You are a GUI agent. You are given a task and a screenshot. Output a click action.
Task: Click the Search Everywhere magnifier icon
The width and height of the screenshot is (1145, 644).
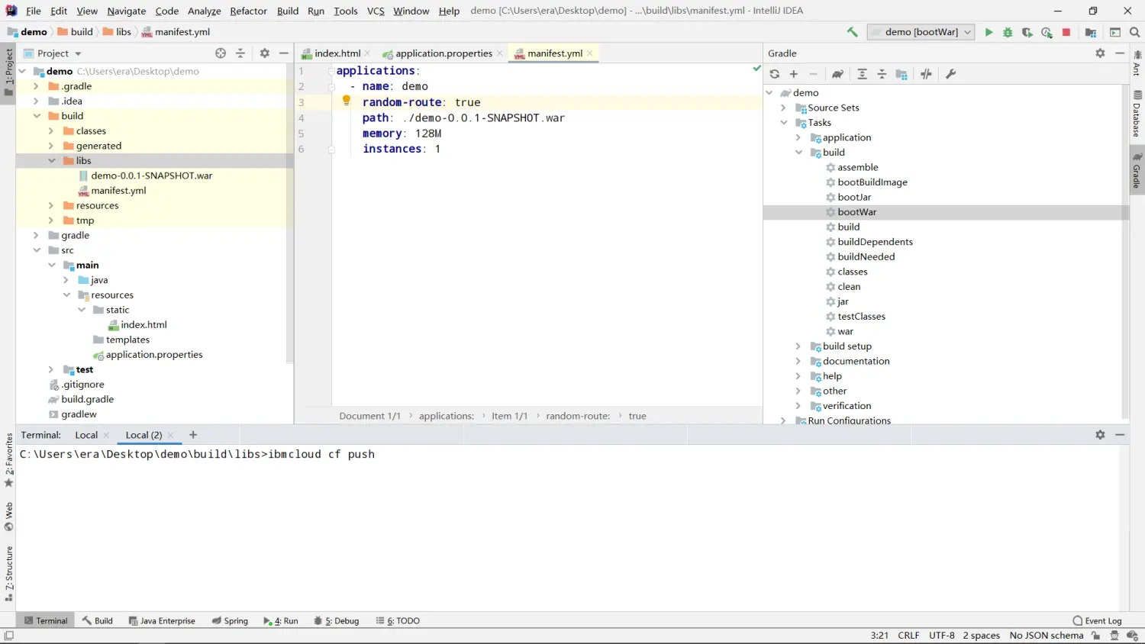click(x=1134, y=32)
